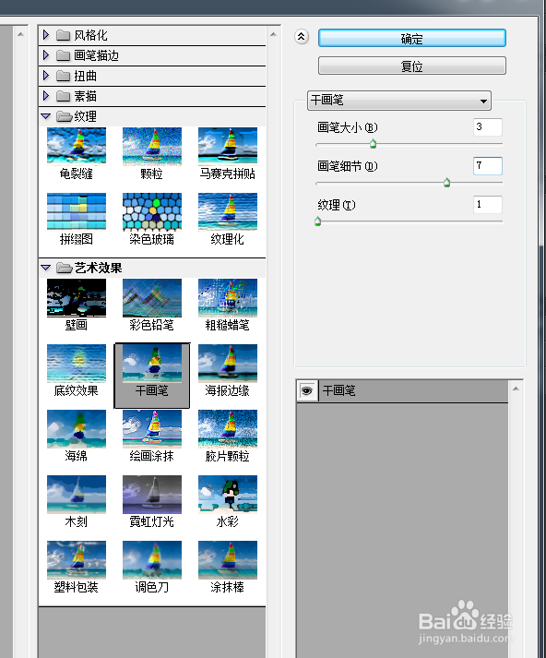Choose the 调色刀 filter thumbnail
546x658 pixels.
[152, 560]
